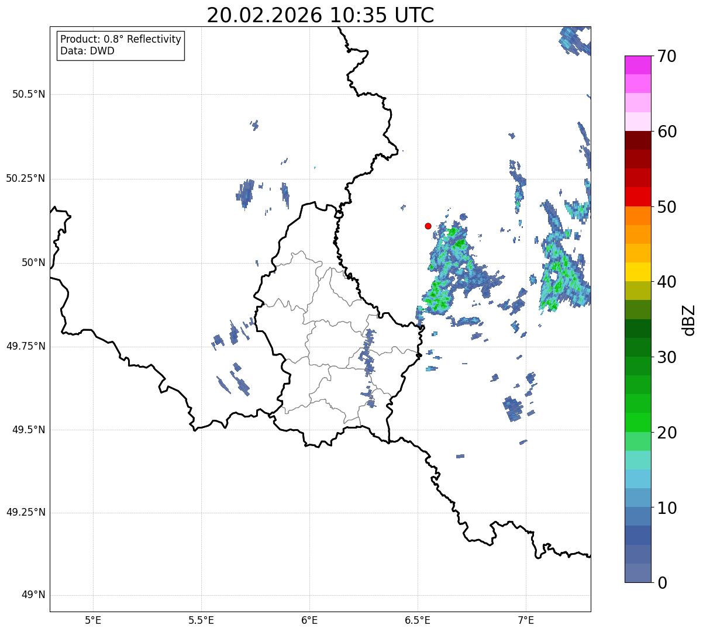Click the "49.75°N" latitude label

tap(26, 346)
